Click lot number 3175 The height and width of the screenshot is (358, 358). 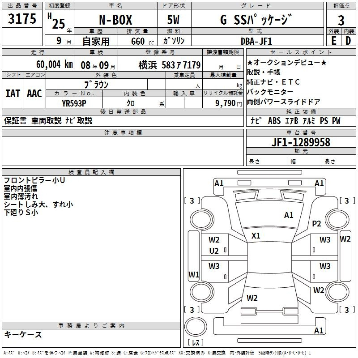pyautogui.click(x=22, y=19)
